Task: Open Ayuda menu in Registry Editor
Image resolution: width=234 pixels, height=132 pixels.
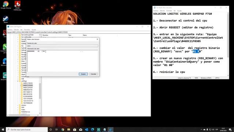Action: 34,30
